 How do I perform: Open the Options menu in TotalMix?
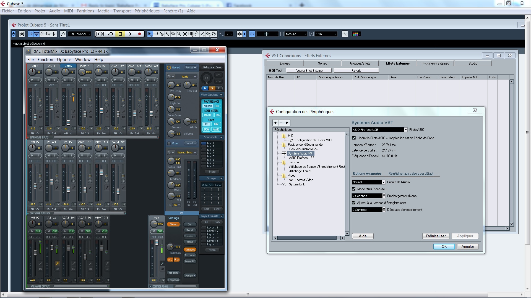pyautogui.click(x=64, y=60)
